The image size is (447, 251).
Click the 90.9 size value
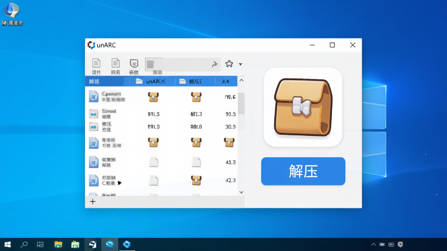click(x=230, y=114)
